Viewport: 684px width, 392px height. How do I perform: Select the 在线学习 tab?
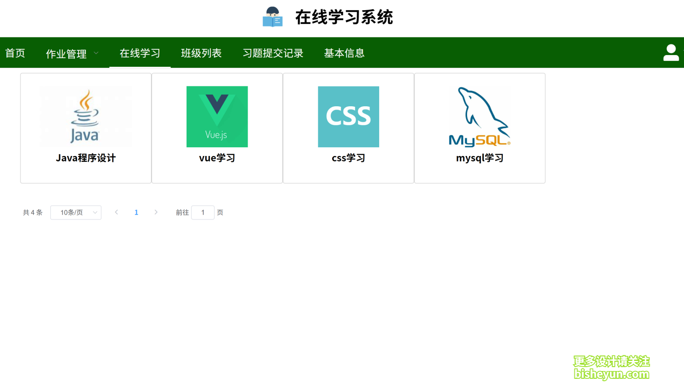(140, 53)
